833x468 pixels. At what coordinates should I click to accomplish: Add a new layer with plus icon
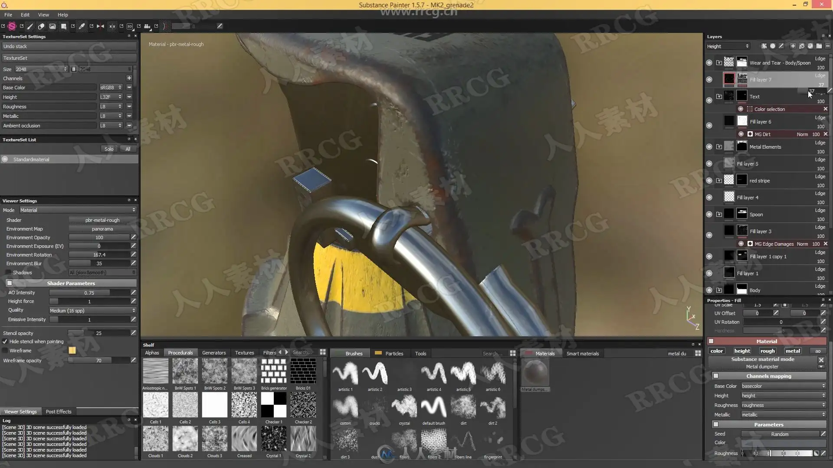pos(793,46)
